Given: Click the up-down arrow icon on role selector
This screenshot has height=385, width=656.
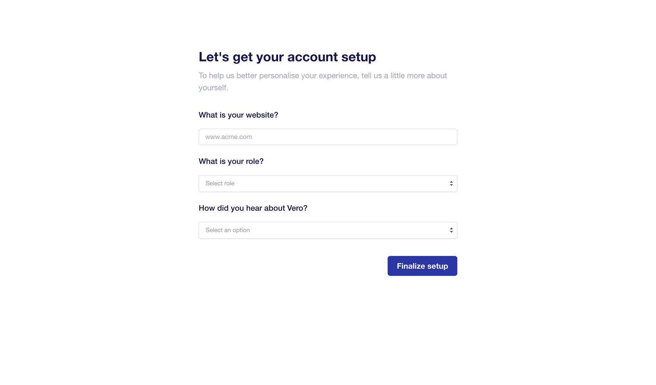Looking at the screenshot, I should pyautogui.click(x=451, y=184).
